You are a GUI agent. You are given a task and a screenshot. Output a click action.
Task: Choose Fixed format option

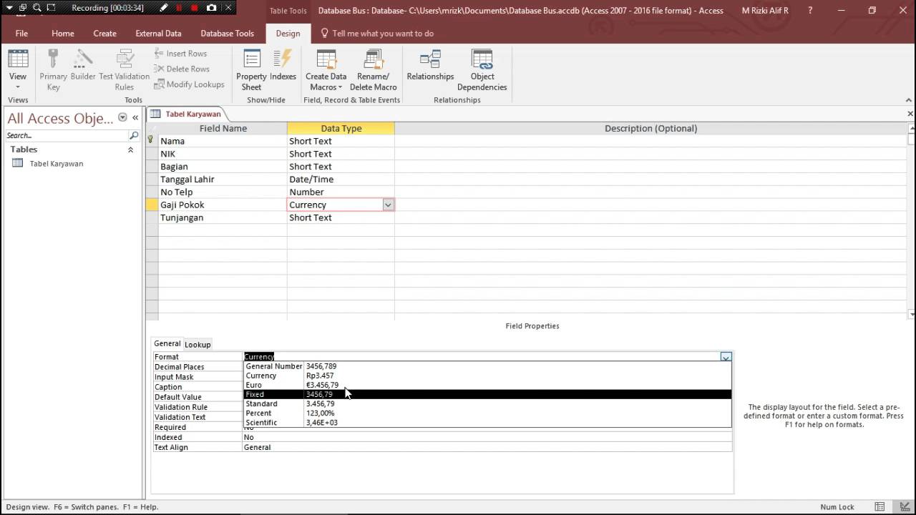[487, 394]
